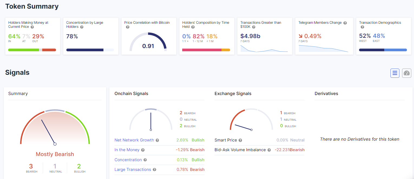Click the Onchain Signals gauge dial
This screenshot has height=179, width=414.
tap(151, 120)
